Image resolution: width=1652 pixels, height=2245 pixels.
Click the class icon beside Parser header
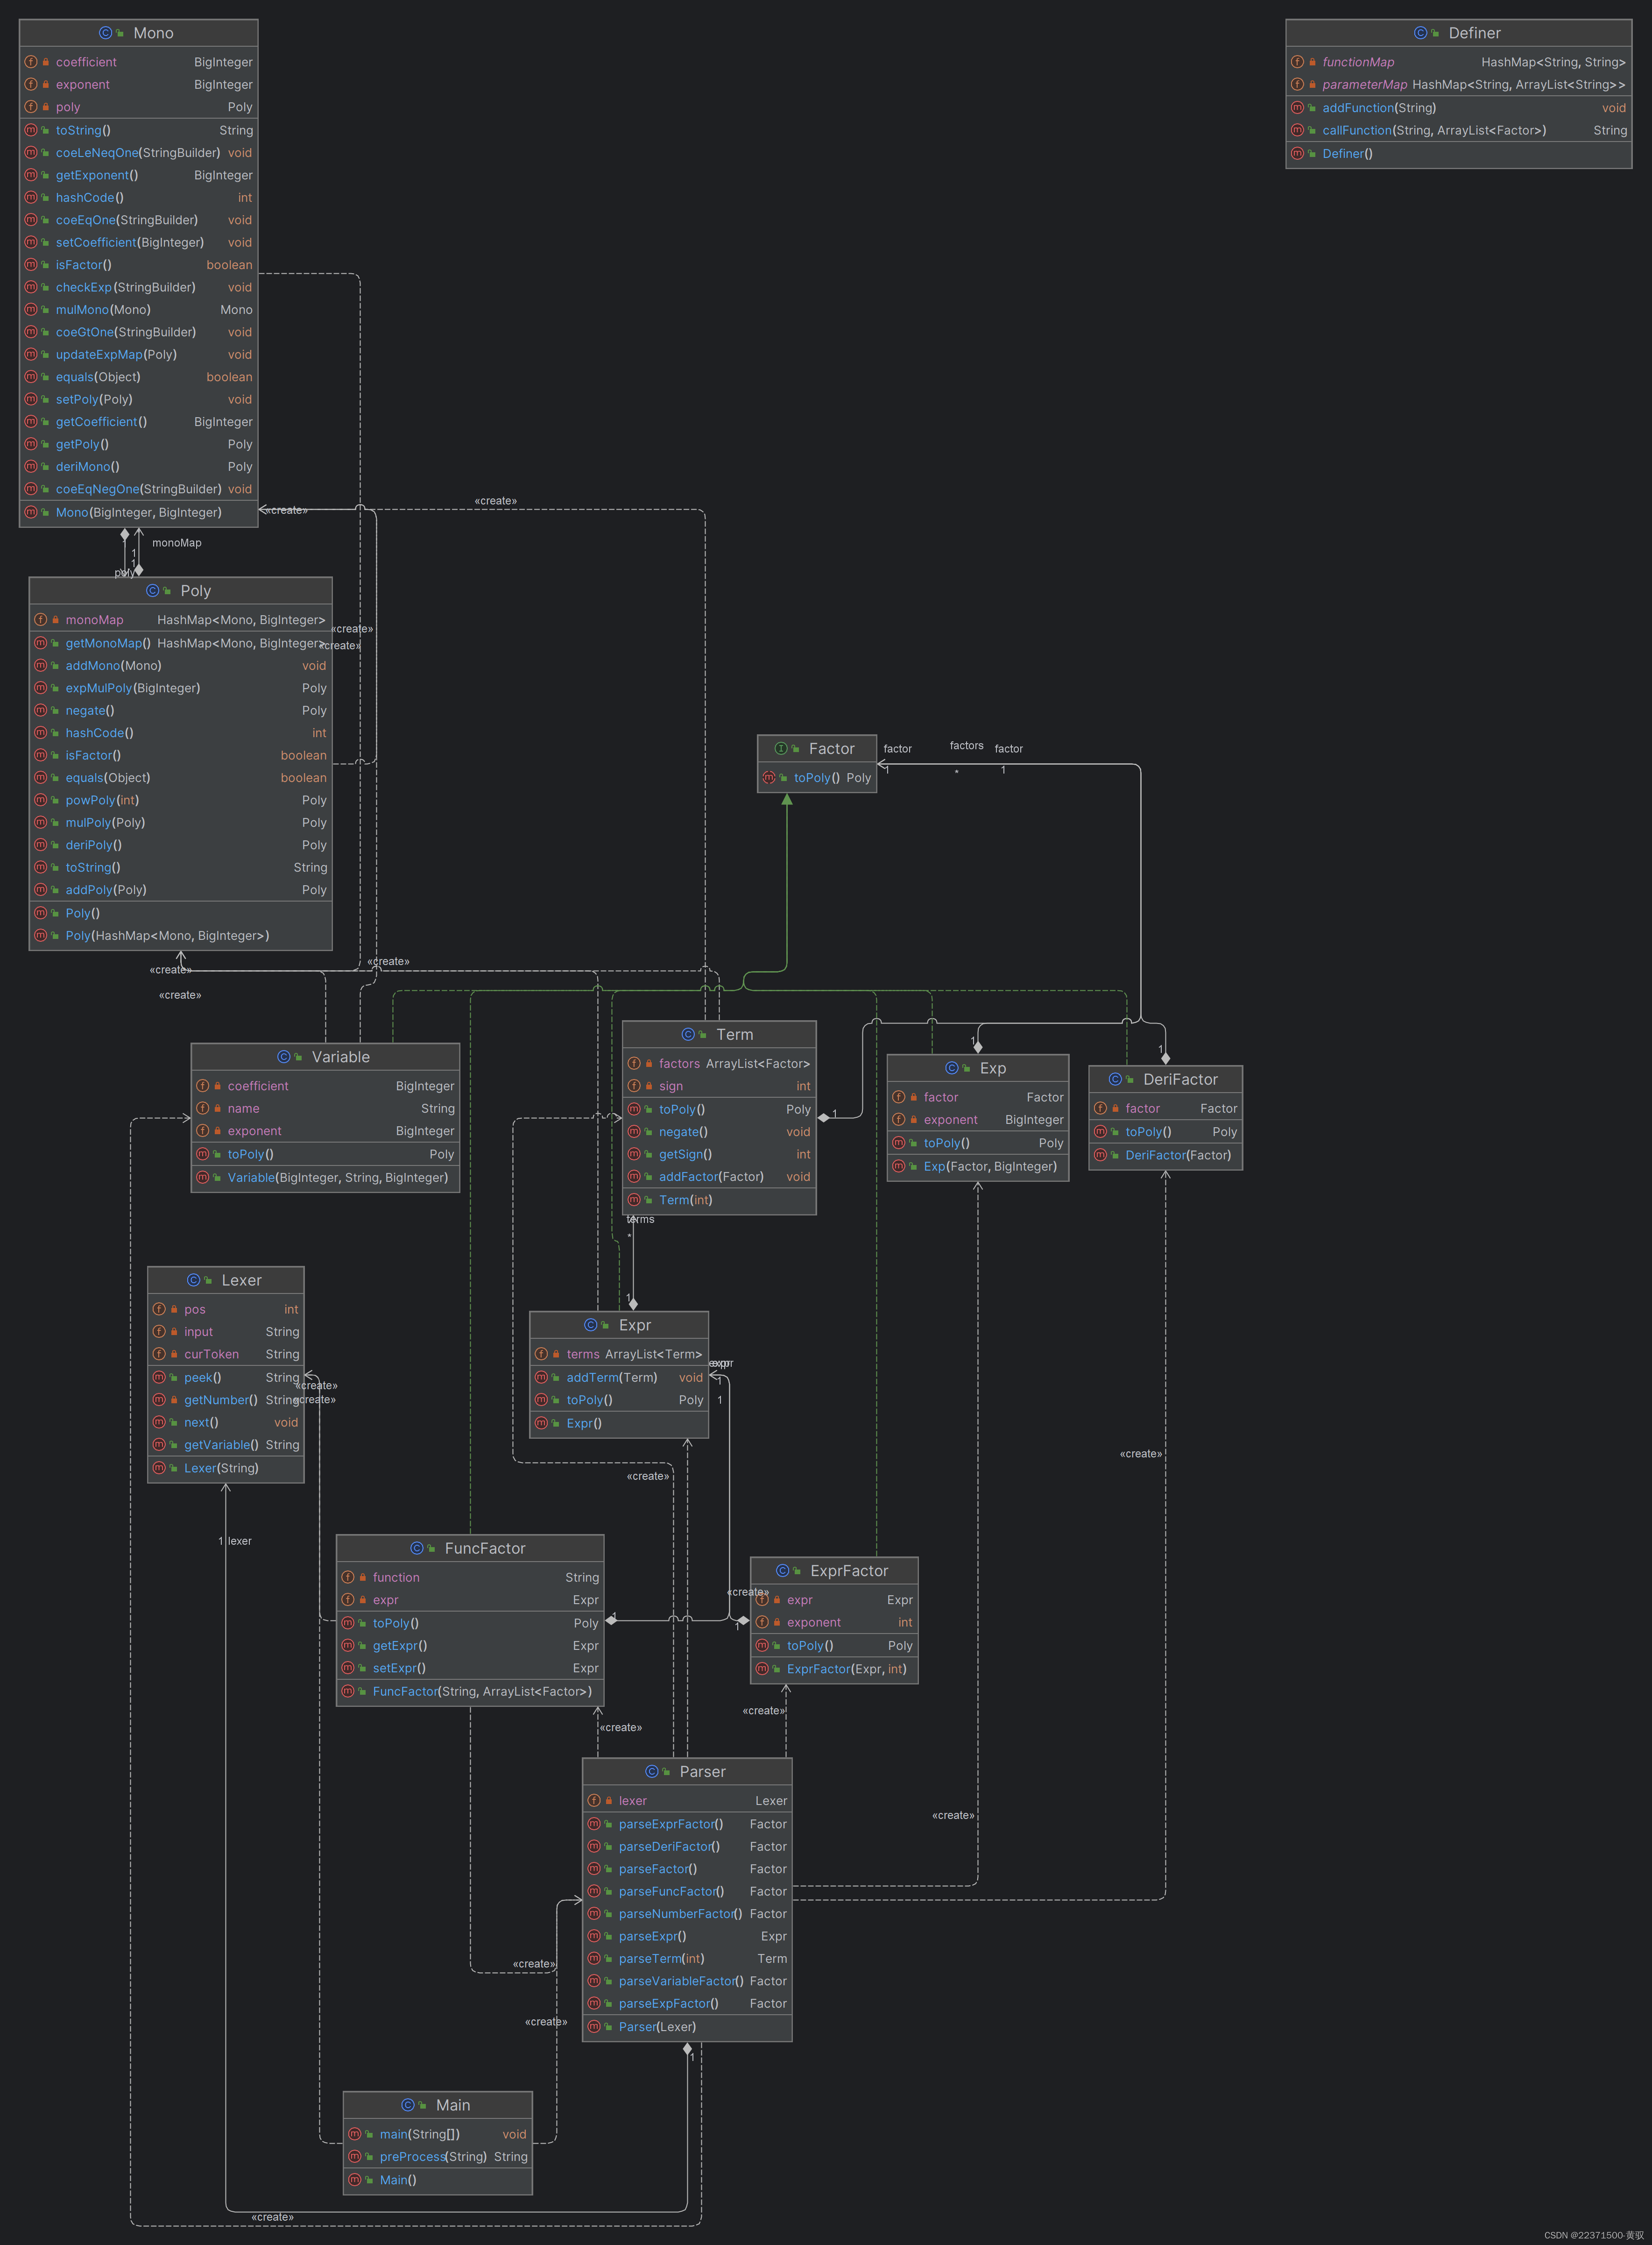(x=651, y=1771)
